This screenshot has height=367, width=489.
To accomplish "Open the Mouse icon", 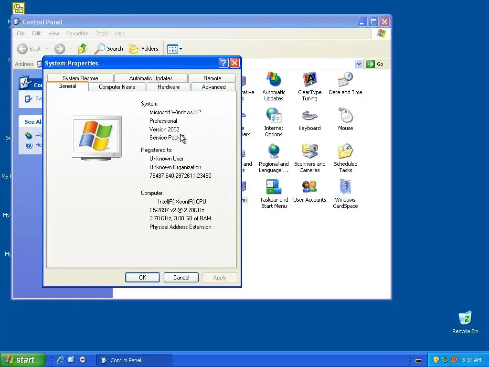I will (x=345, y=119).
